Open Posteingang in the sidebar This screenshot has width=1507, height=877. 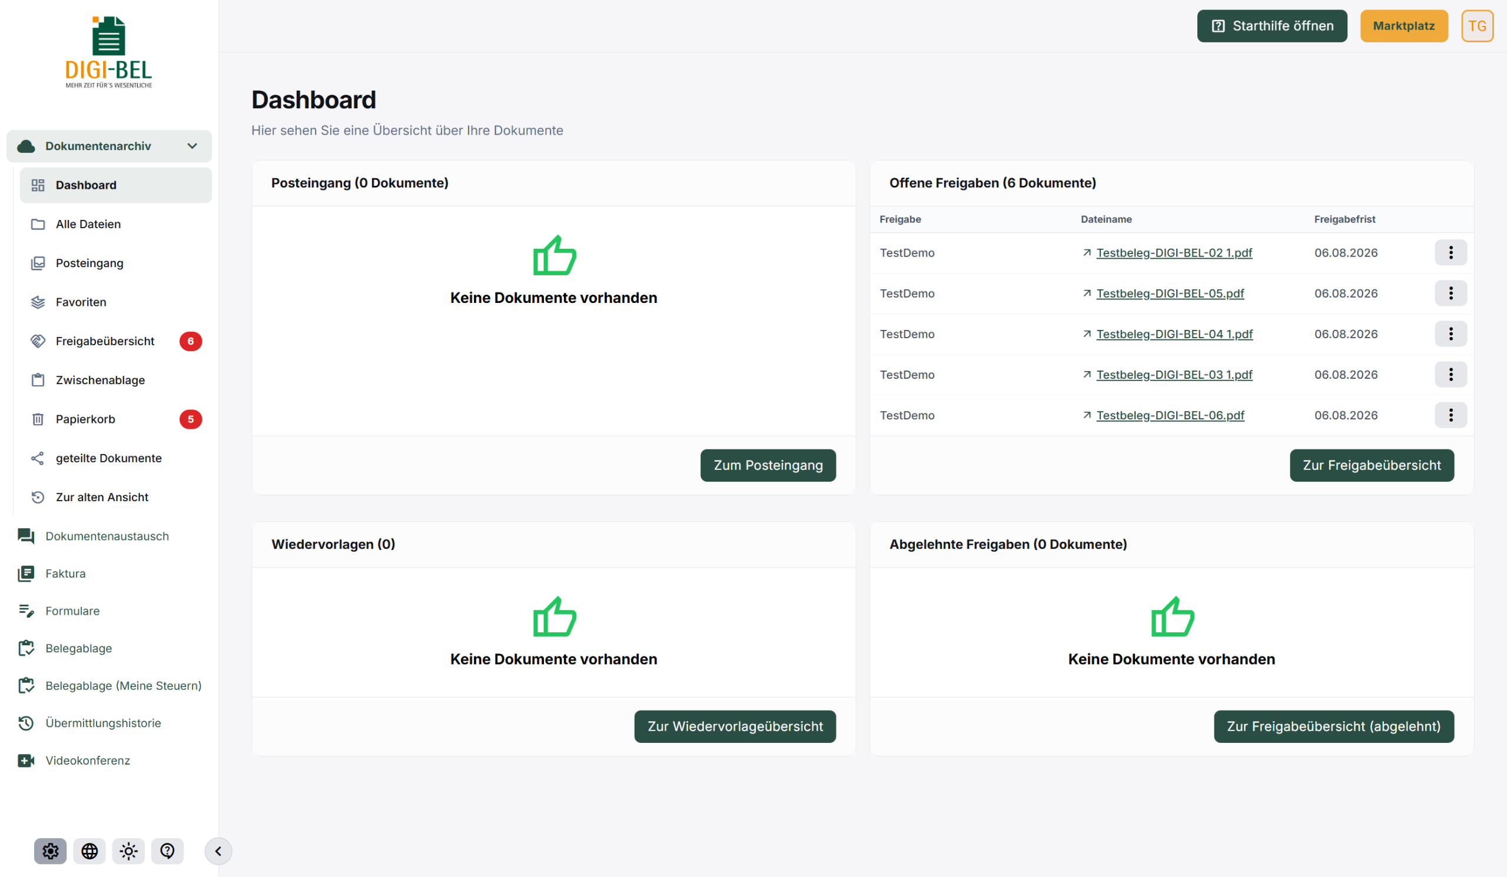(x=115, y=263)
